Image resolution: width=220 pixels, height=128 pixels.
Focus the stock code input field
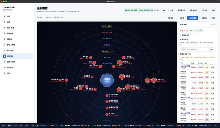(194, 49)
